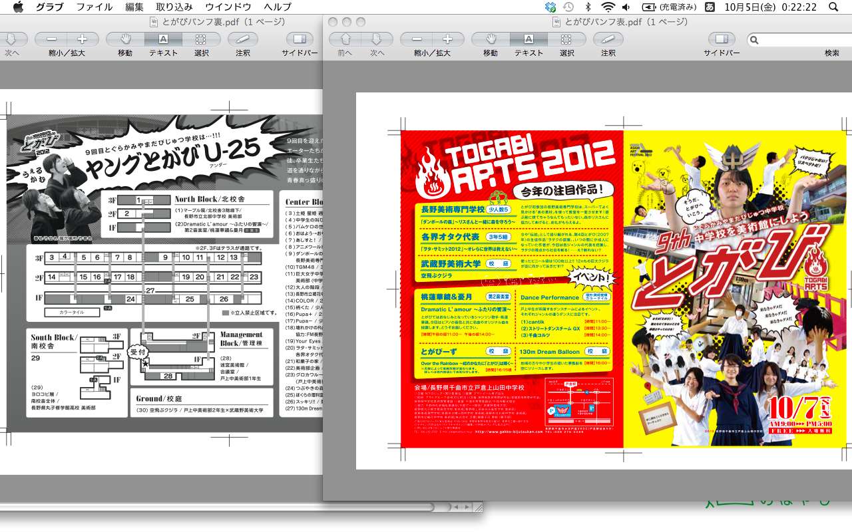Open the Bluetooth status menu
852x532 pixels.
588,7
